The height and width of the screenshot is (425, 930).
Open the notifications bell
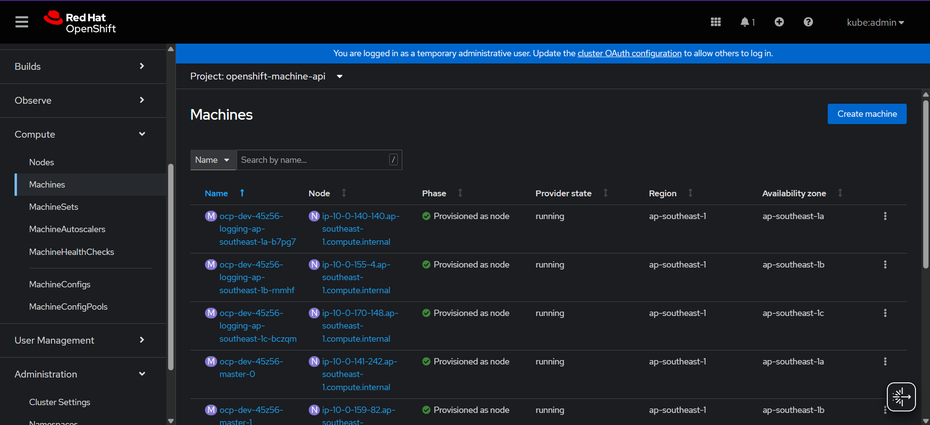click(x=747, y=22)
